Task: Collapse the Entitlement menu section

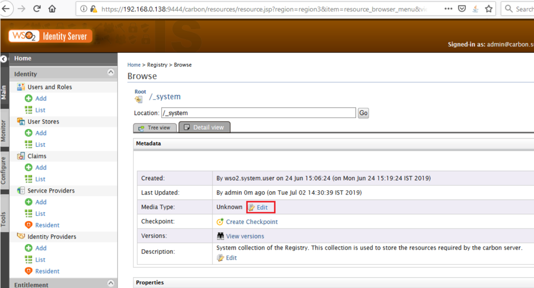Action: 111,284
